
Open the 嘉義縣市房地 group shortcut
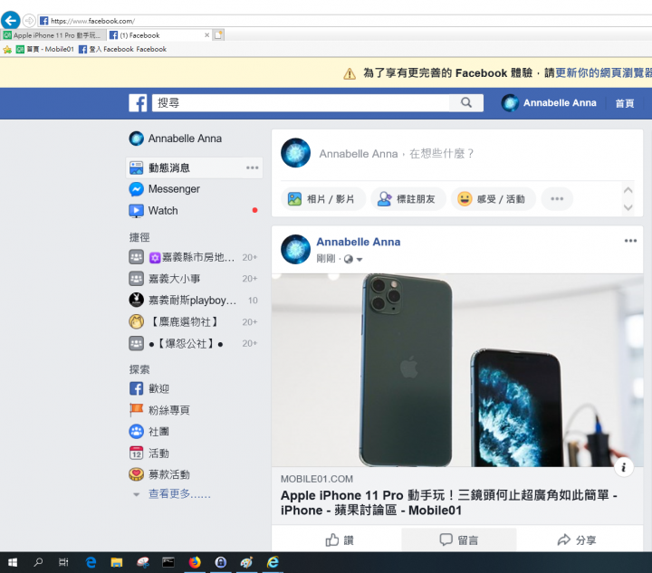(194, 257)
